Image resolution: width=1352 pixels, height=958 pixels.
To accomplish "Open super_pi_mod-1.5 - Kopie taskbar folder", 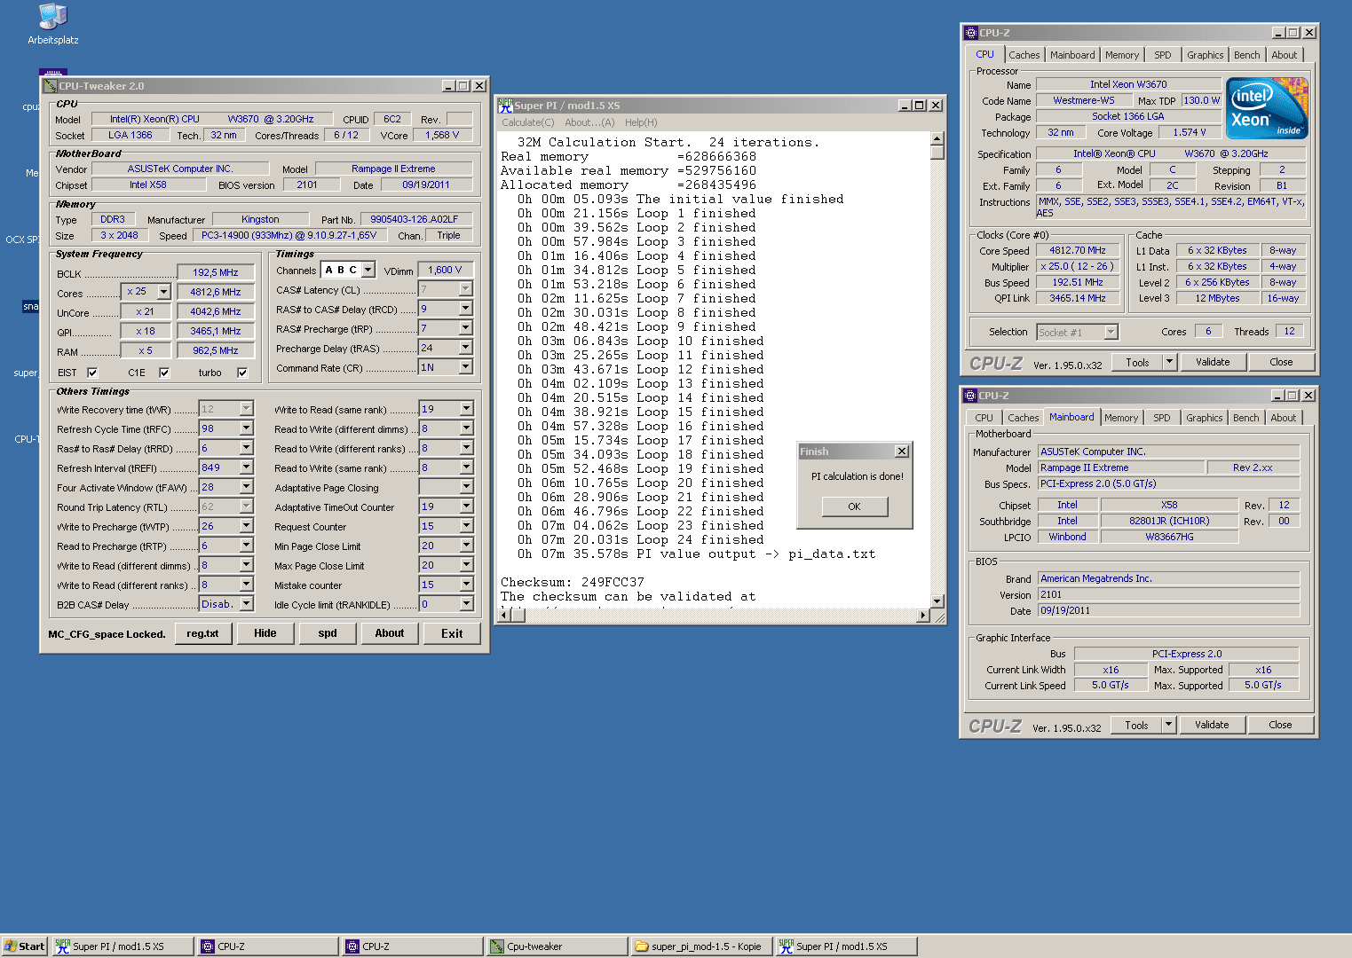I will tap(701, 946).
